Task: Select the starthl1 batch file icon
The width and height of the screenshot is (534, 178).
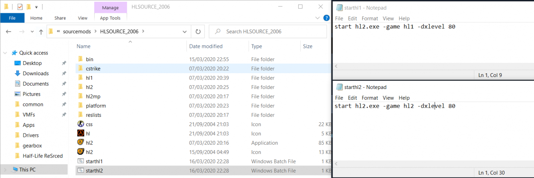Action: [81, 161]
